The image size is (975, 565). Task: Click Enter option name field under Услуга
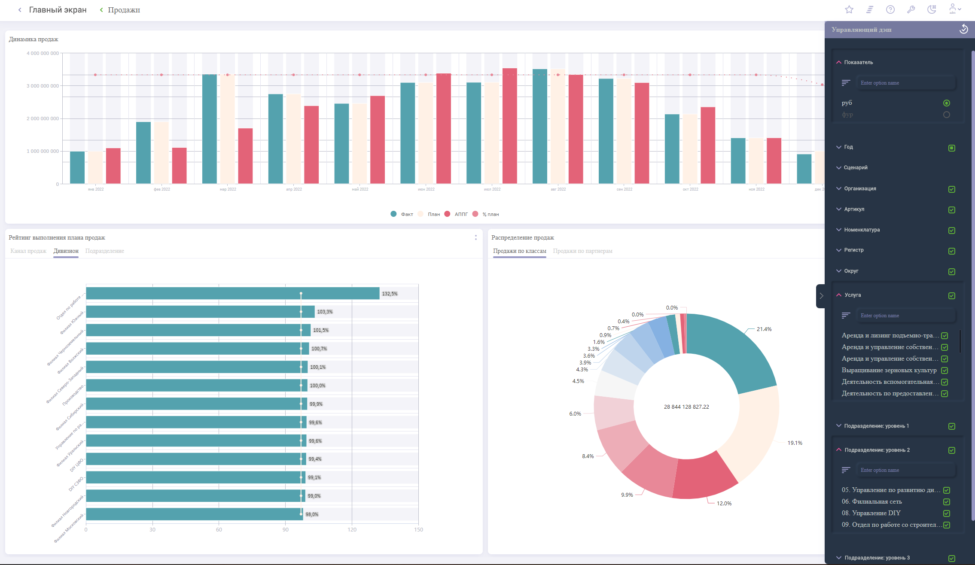pos(902,316)
